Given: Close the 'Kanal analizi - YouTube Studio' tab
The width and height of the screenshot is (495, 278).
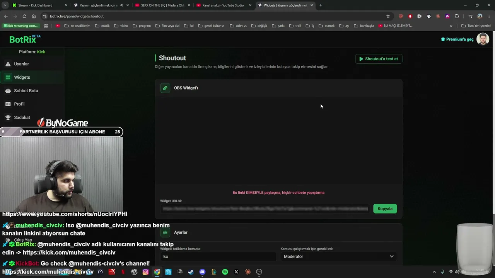Looking at the screenshot, I should coord(250,5).
